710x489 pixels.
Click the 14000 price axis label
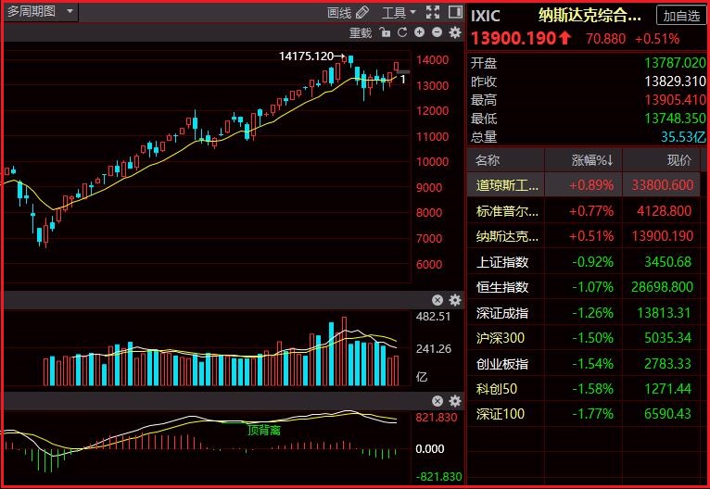(x=433, y=59)
